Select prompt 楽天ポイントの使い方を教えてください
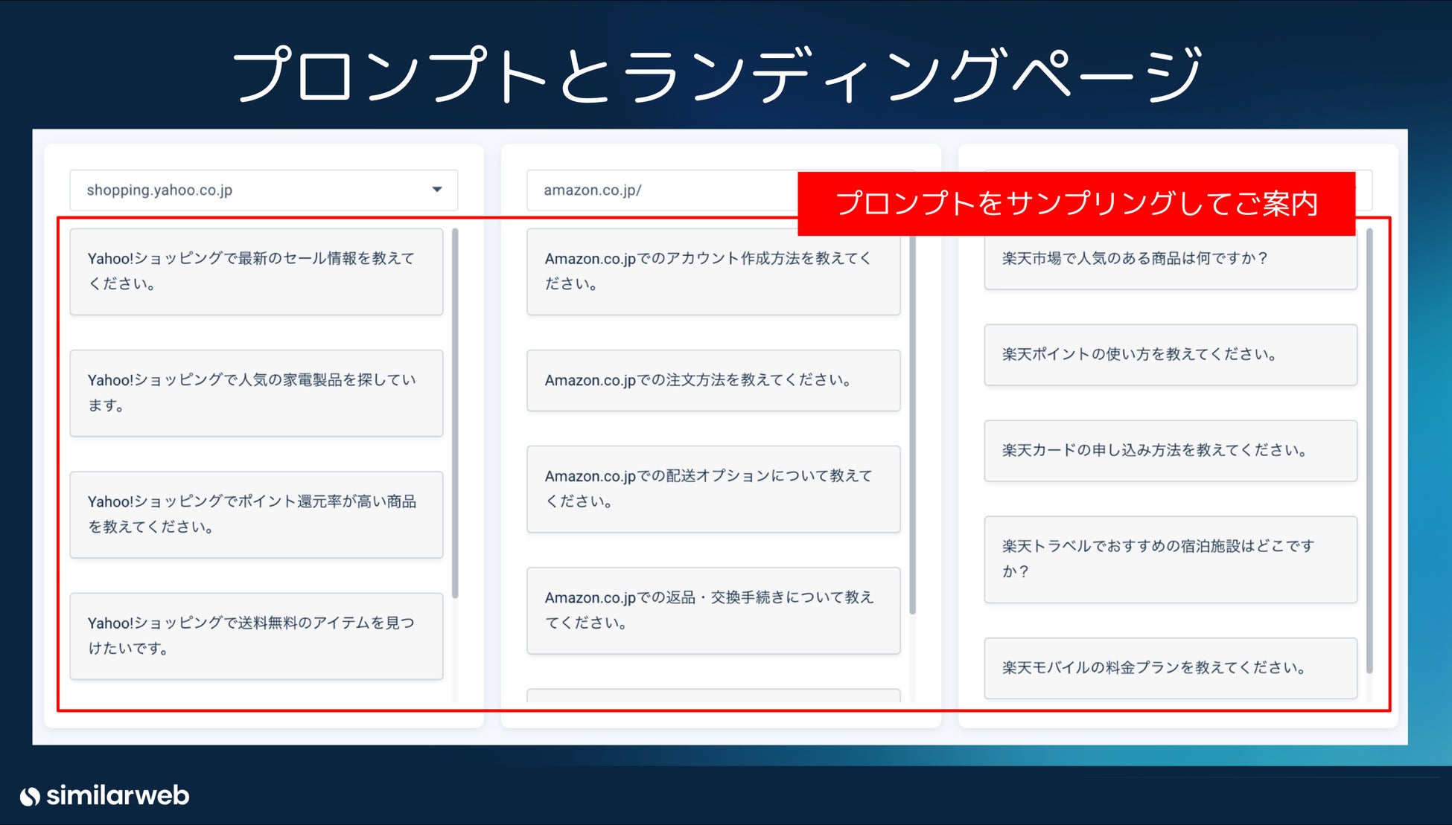 (1171, 355)
